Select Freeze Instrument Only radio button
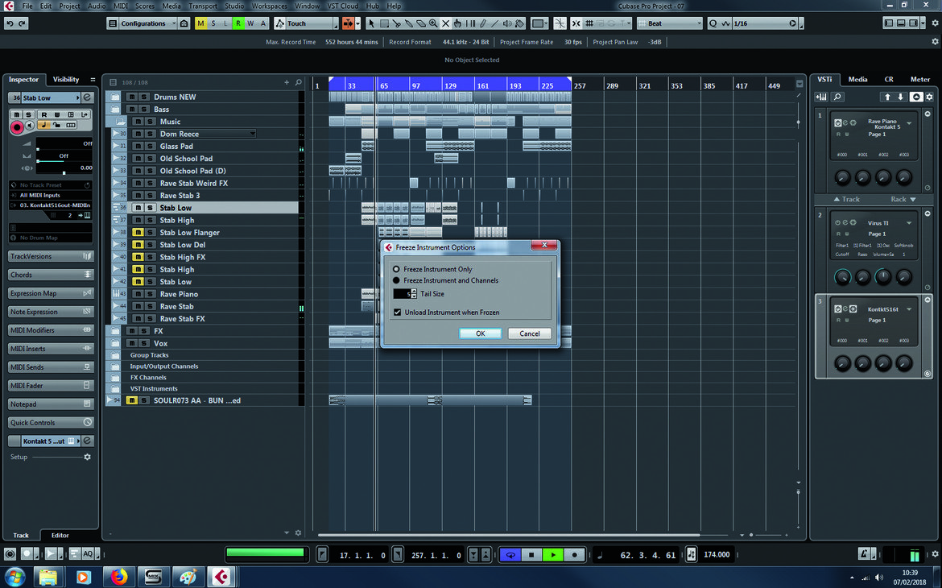The image size is (942, 588). (396, 269)
